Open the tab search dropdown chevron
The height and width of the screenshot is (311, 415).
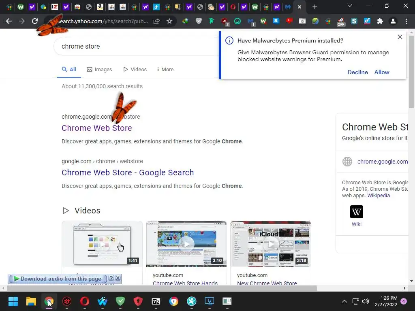350,6
